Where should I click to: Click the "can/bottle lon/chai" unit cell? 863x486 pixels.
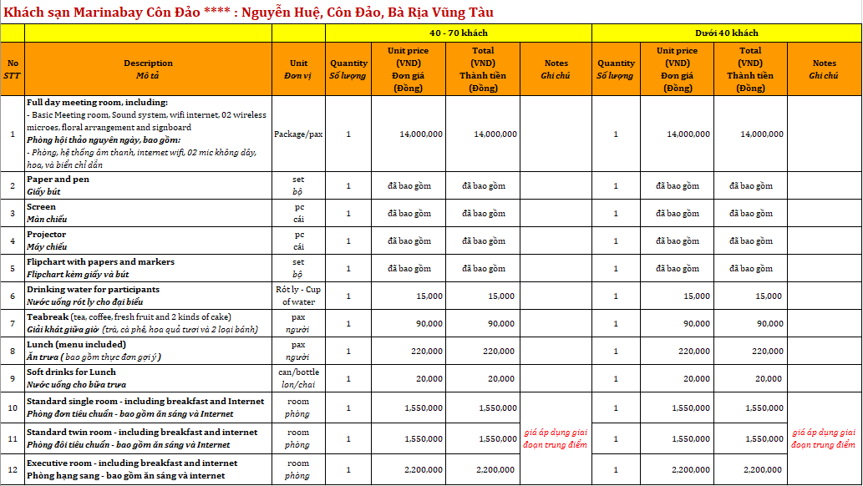coord(298,378)
